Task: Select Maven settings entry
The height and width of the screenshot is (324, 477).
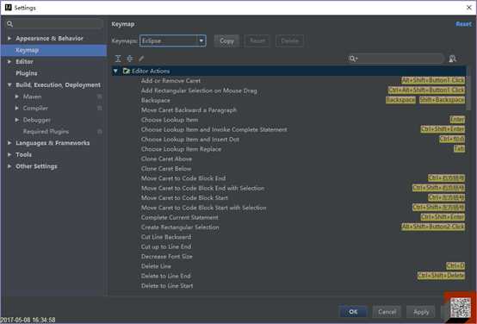Action: tap(32, 97)
